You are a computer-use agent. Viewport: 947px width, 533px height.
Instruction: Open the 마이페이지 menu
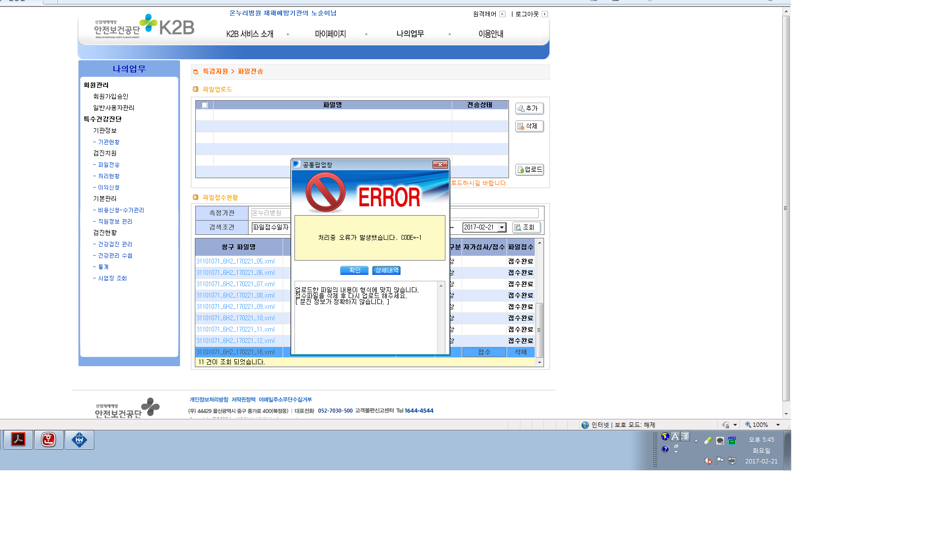tap(330, 34)
